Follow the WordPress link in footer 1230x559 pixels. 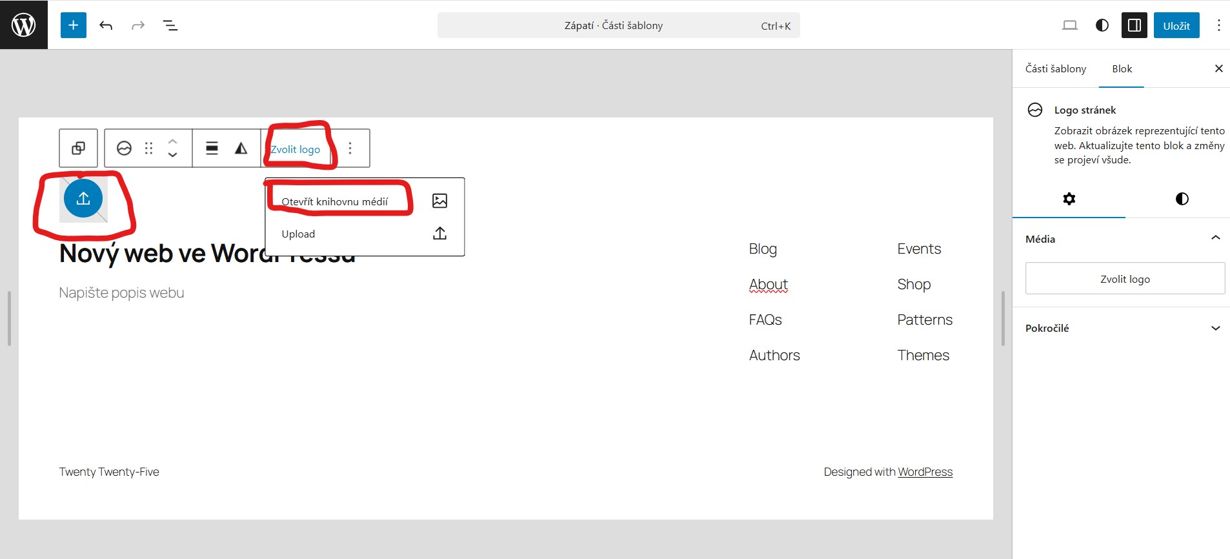point(925,472)
